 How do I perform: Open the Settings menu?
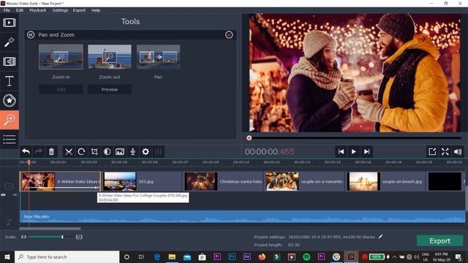tap(60, 10)
